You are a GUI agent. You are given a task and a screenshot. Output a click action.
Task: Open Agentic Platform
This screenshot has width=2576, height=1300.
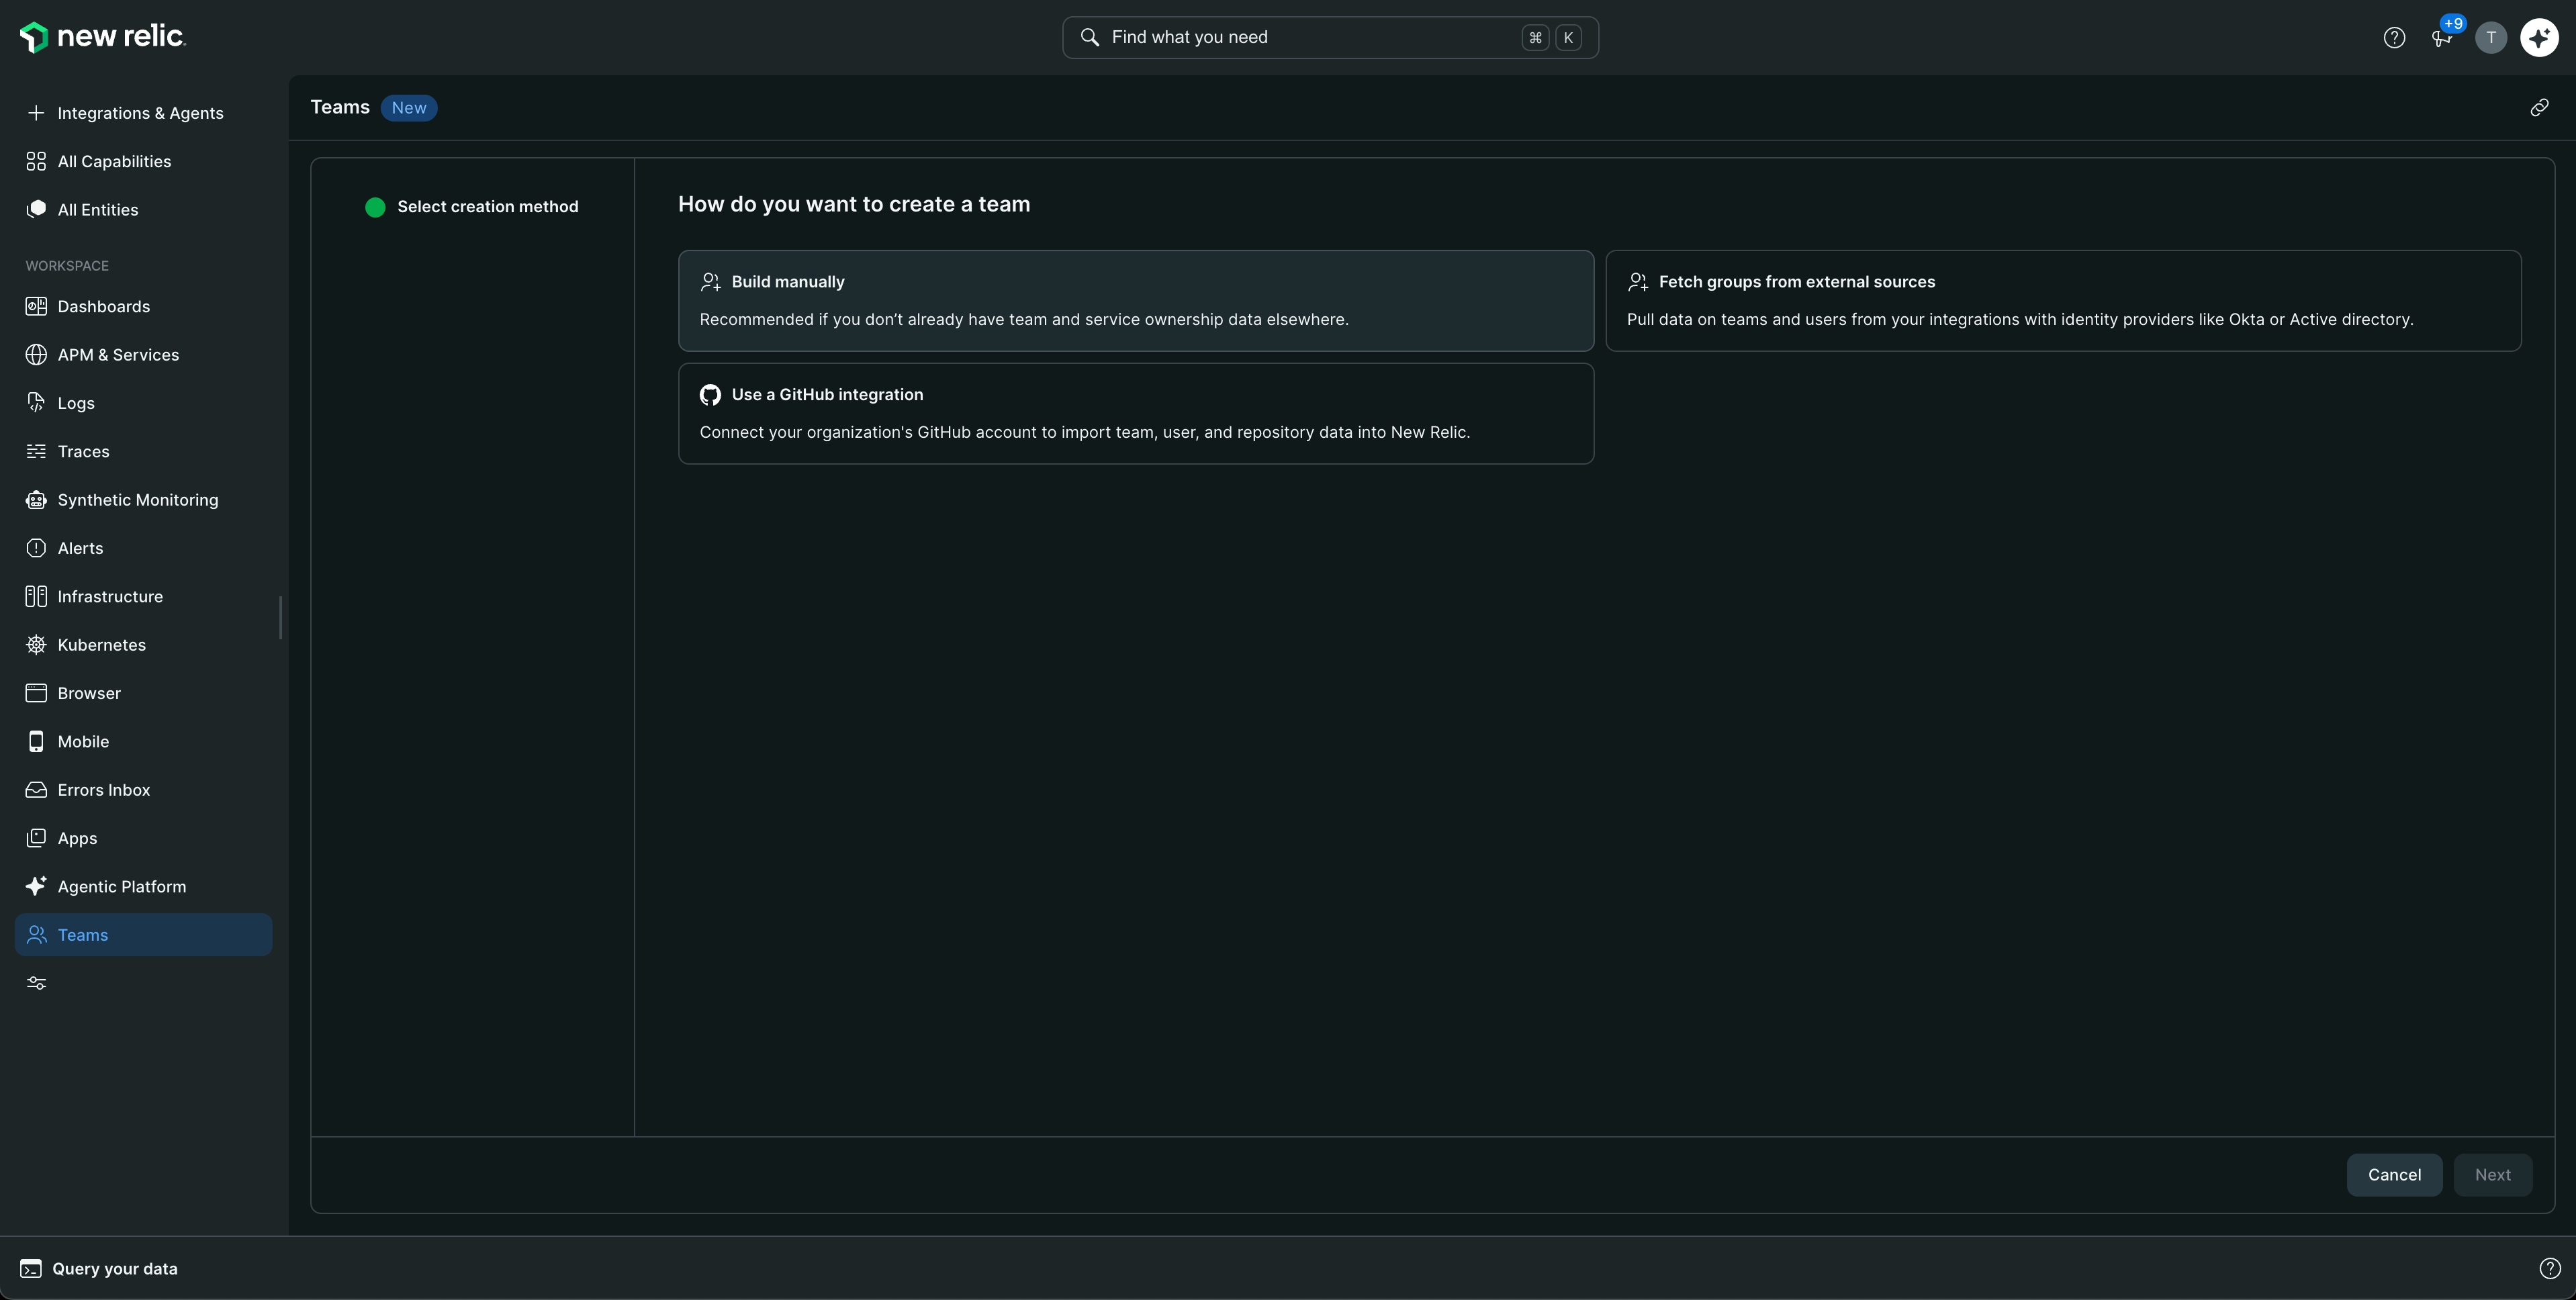coord(143,886)
